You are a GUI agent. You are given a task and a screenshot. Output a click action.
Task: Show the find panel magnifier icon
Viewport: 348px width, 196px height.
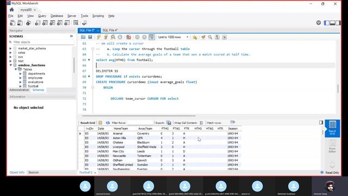[210, 37]
